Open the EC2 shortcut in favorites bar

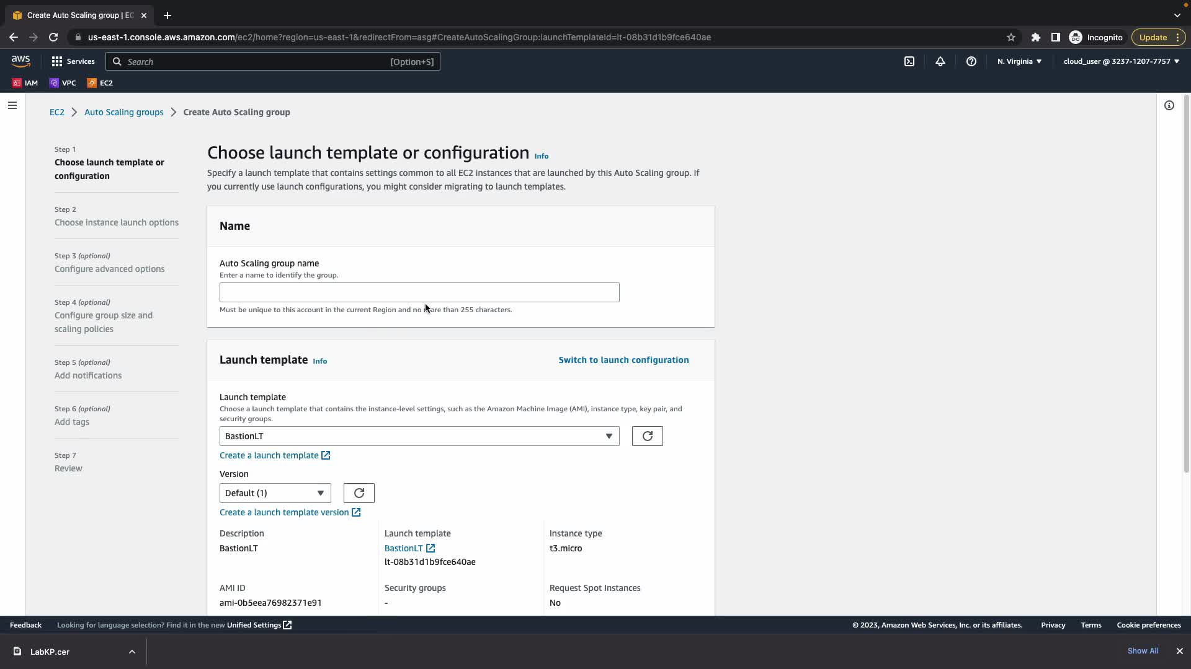tap(100, 83)
